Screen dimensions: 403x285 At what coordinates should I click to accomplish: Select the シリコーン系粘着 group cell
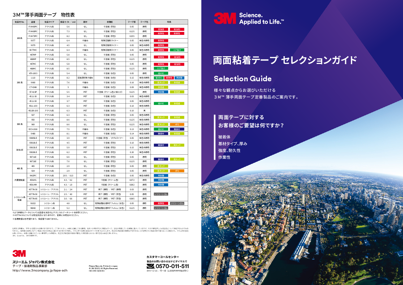20,199
